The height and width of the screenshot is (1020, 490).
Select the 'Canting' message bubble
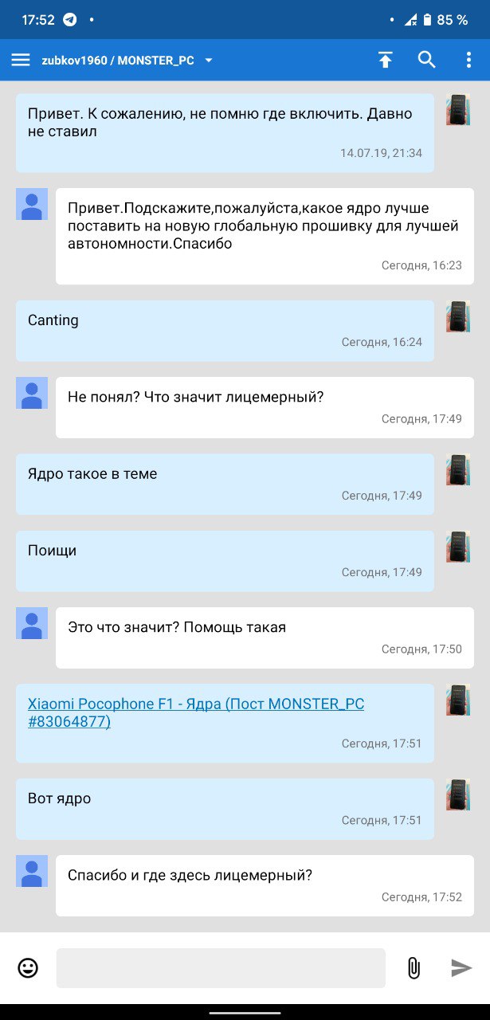(x=225, y=331)
